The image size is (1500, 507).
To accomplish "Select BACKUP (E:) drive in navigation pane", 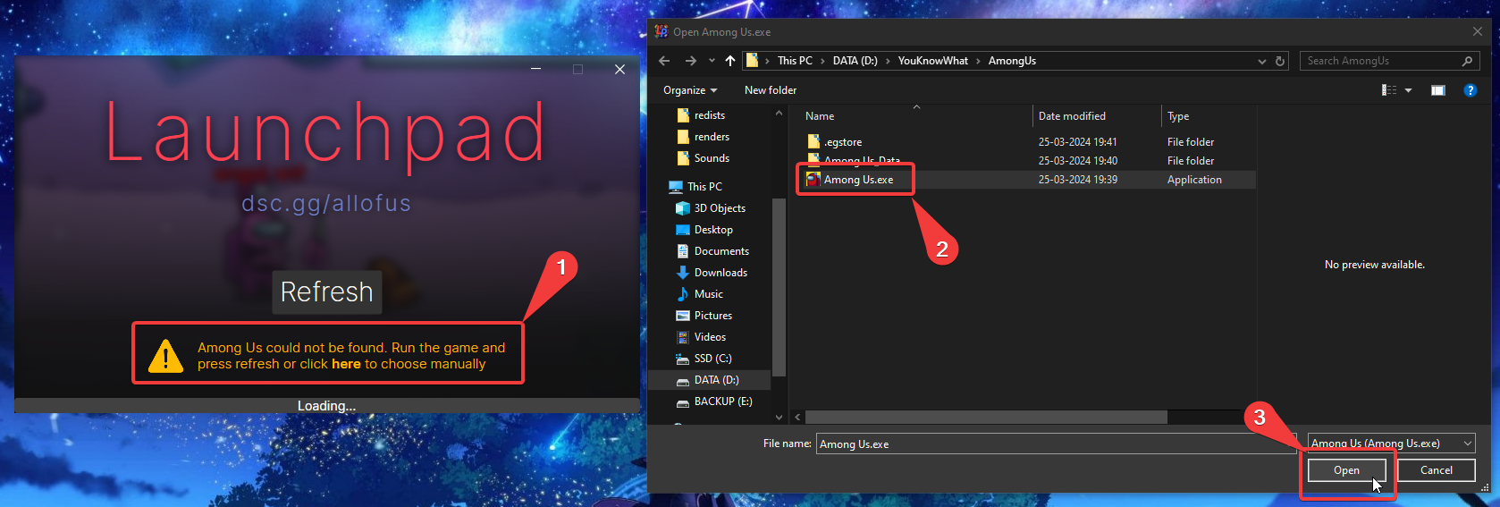I will point(723,401).
